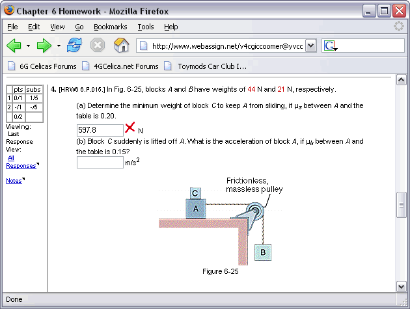Open the View menu
The width and height of the screenshot is (410, 309).
tap(57, 27)
